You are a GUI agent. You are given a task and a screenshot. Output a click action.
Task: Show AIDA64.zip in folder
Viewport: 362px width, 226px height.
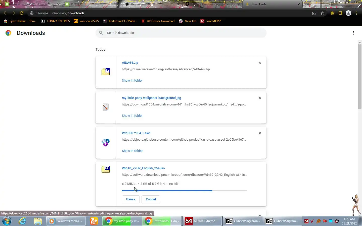coord(132,81)
